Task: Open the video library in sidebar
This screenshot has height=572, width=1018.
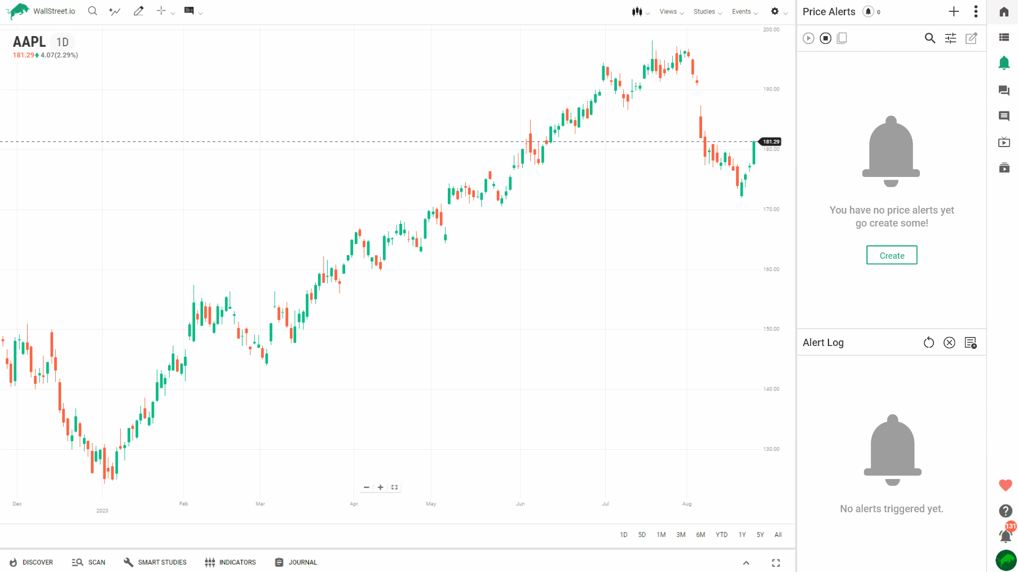Action: click(1004, 167)
